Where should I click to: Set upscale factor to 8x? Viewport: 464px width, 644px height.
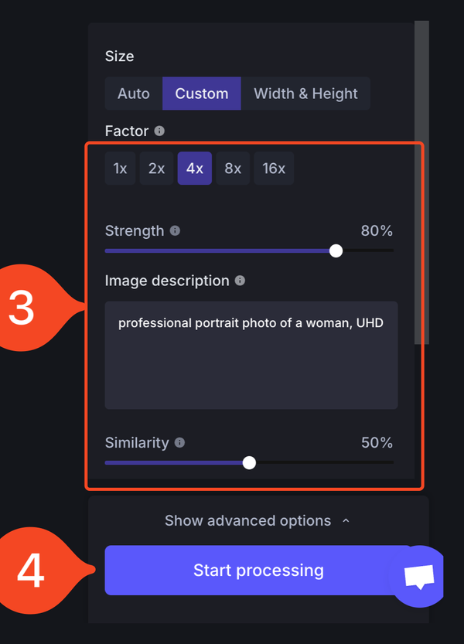233,169
